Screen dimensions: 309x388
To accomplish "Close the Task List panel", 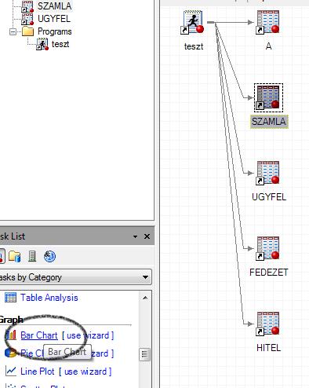I will click(147, 236).
